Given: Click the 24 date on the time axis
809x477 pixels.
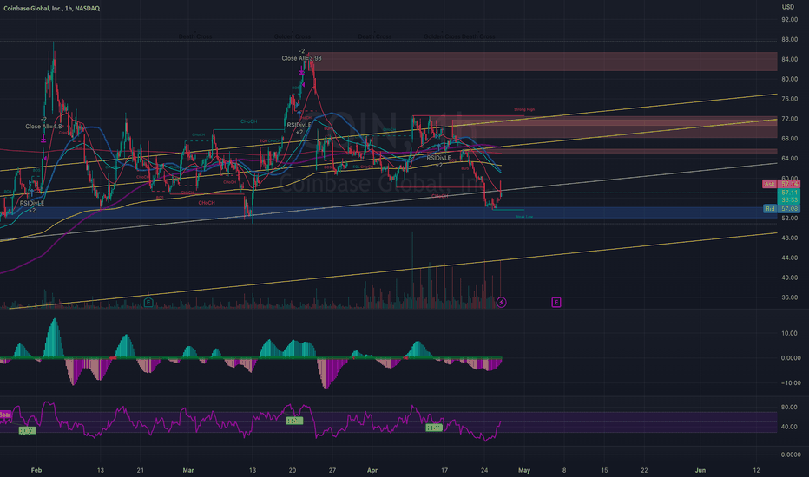Looking at the screenshot, I should (484, 470).
